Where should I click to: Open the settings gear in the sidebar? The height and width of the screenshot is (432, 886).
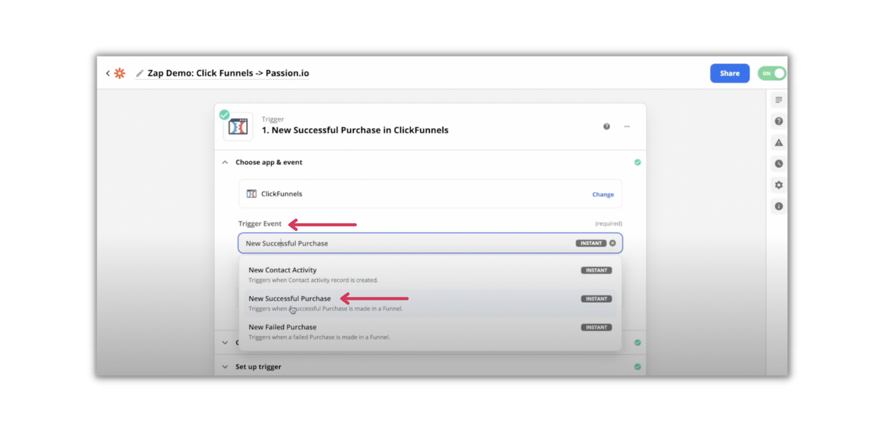pyautogui.click(x=778, y=185)
